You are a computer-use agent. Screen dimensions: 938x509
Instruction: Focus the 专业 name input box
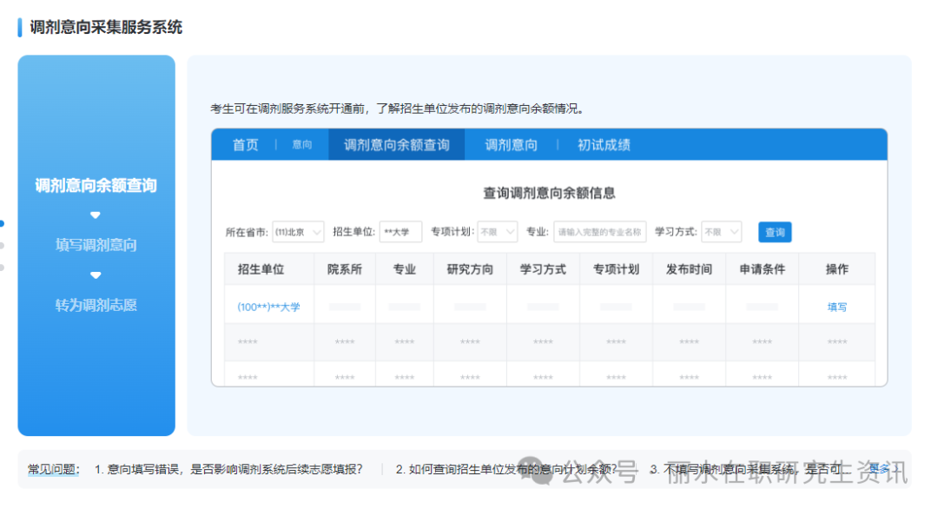(x=599, y=232)
